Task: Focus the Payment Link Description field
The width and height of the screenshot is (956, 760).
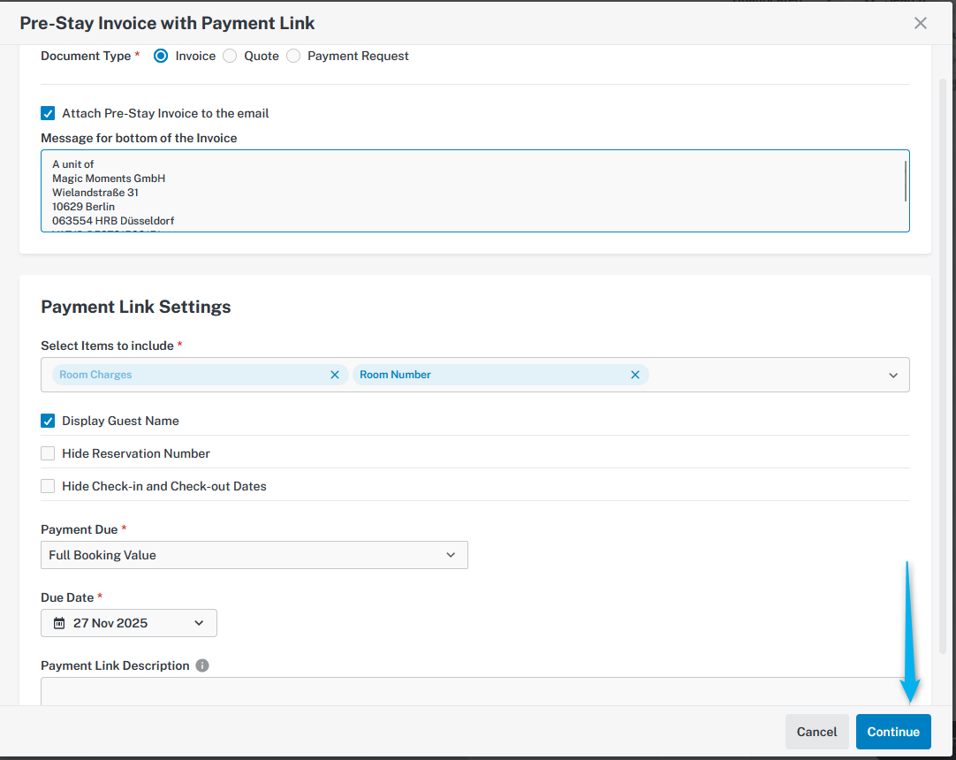Action: pos(468,691)
